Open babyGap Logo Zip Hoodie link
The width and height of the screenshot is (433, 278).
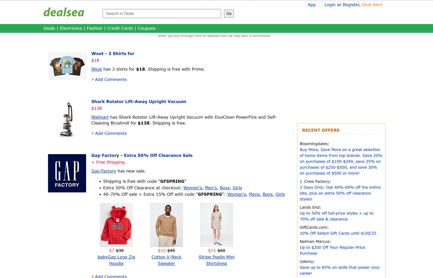[x=116, y=260]
